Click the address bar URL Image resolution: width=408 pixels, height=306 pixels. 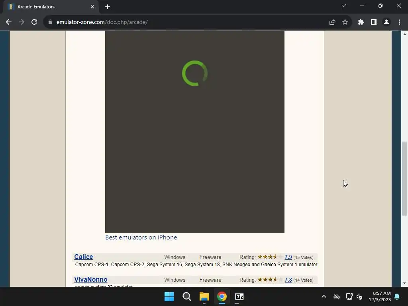102,22
